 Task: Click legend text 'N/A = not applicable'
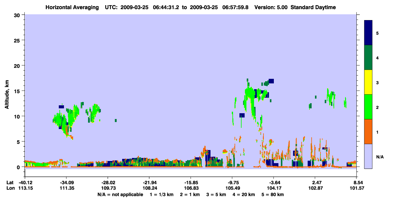[120, 194]
